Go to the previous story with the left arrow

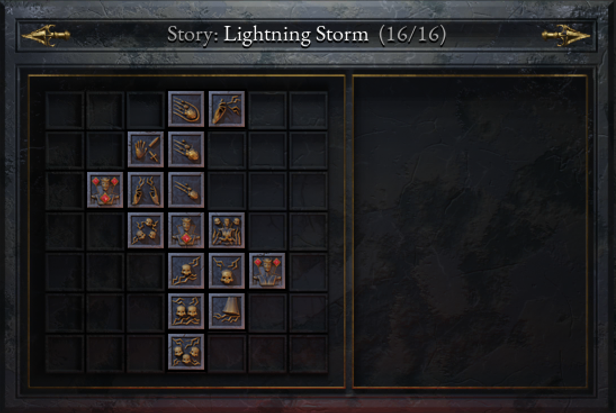tap(46, 35)
